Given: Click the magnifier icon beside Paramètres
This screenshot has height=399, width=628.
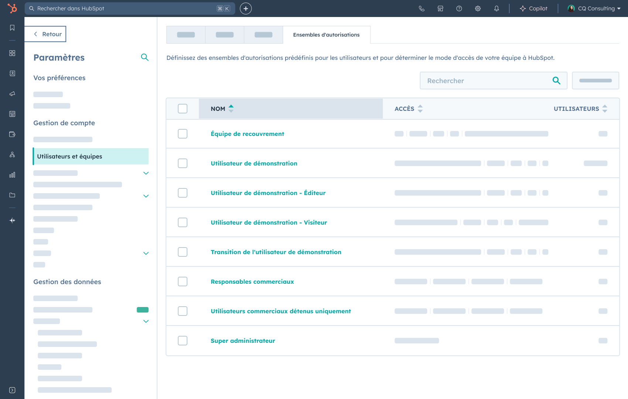Looking at the screenshot, I should pyautogui.click(x=145, y=57).
